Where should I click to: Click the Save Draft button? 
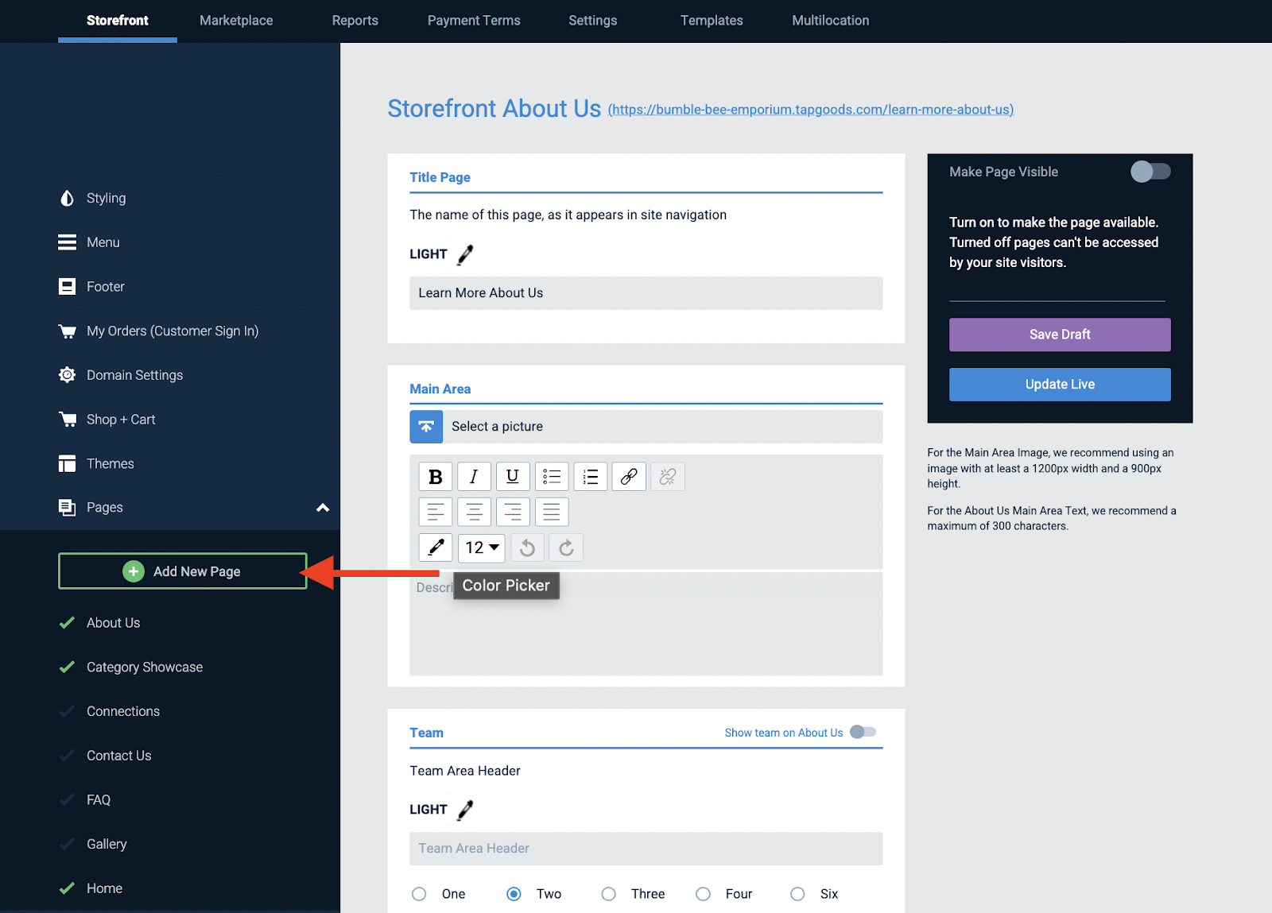pyautogui.click(x=1059, y=335)
